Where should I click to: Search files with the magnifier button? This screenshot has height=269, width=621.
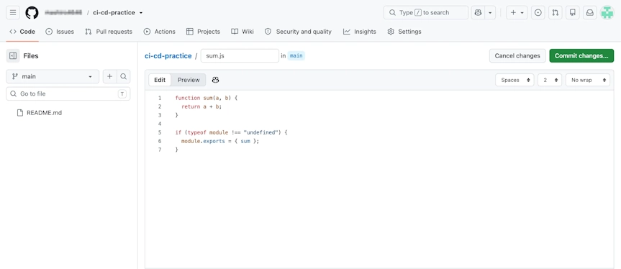click(123, 76)
